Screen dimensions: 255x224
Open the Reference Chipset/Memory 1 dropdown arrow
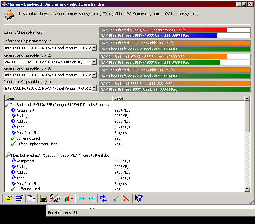pyautogui.click(x=94, y=48)
